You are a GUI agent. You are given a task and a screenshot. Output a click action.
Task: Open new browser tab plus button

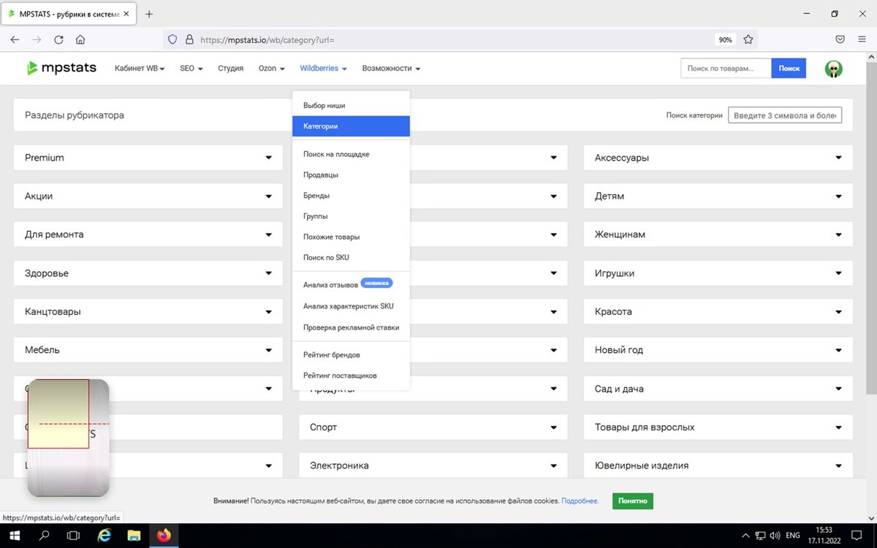tap(149, 14)
